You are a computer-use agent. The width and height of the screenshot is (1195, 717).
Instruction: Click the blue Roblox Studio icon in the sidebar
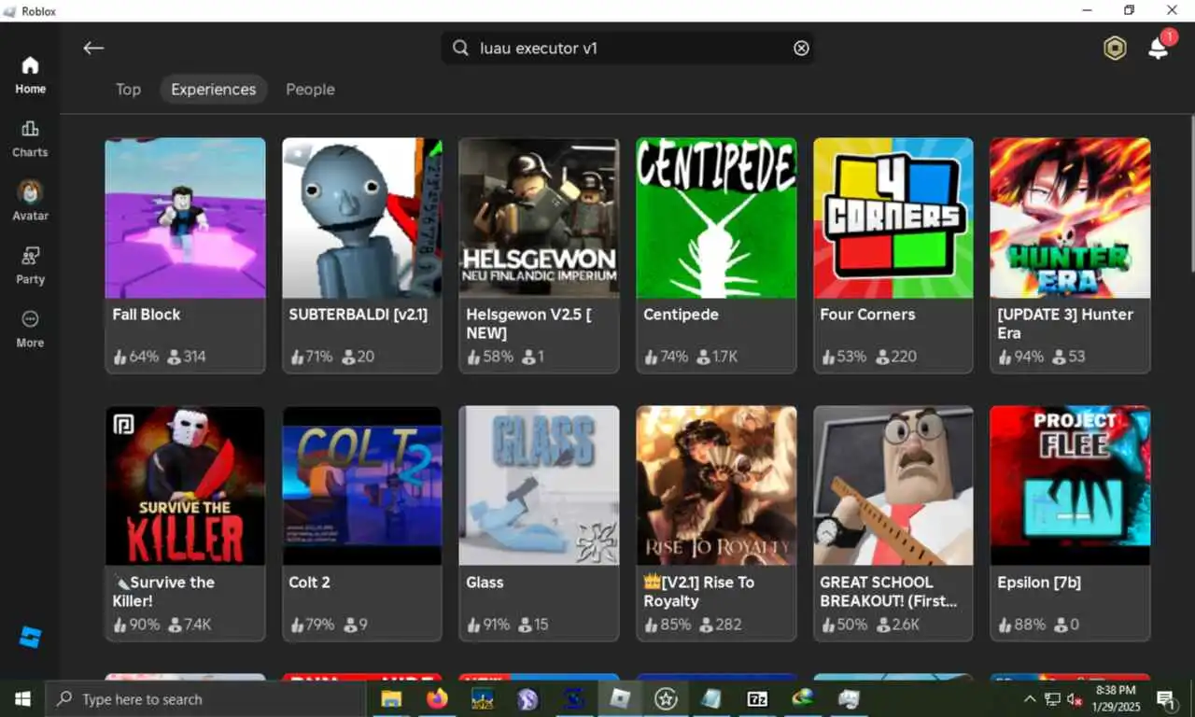(x=30, y=638)
